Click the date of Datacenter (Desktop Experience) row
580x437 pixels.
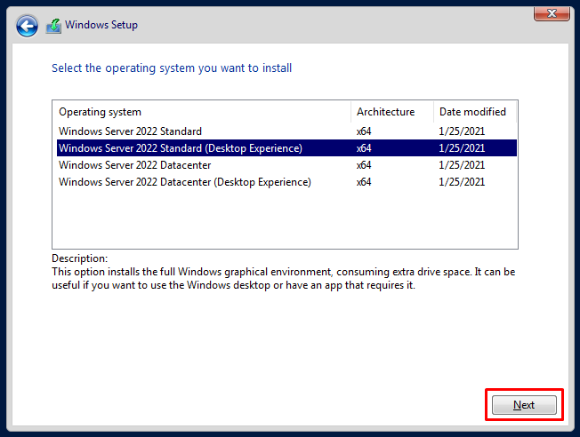462,182
